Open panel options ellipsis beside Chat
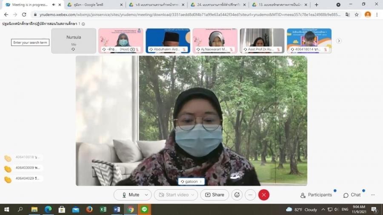This screenshot has width=383, height=215. click(373, 195)
